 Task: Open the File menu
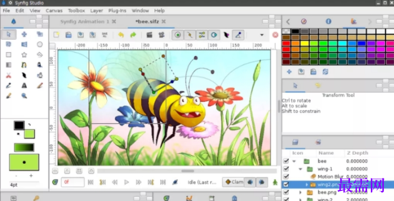6,11
